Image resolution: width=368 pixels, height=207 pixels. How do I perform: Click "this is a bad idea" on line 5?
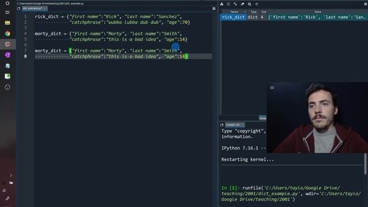[133, 40]
